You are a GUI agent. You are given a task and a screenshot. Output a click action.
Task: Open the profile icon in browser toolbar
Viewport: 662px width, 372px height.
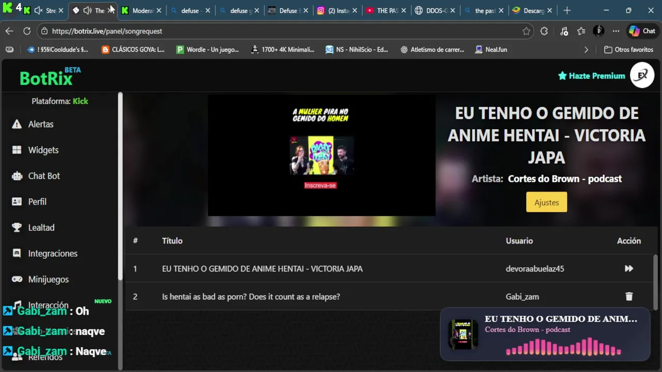[598, 31]
